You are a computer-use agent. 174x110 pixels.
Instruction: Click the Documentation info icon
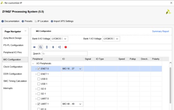pyautogui.click(x=2, y=21)
